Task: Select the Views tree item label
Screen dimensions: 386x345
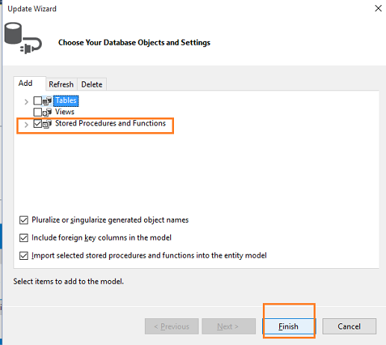Action: tap(65, 112)
